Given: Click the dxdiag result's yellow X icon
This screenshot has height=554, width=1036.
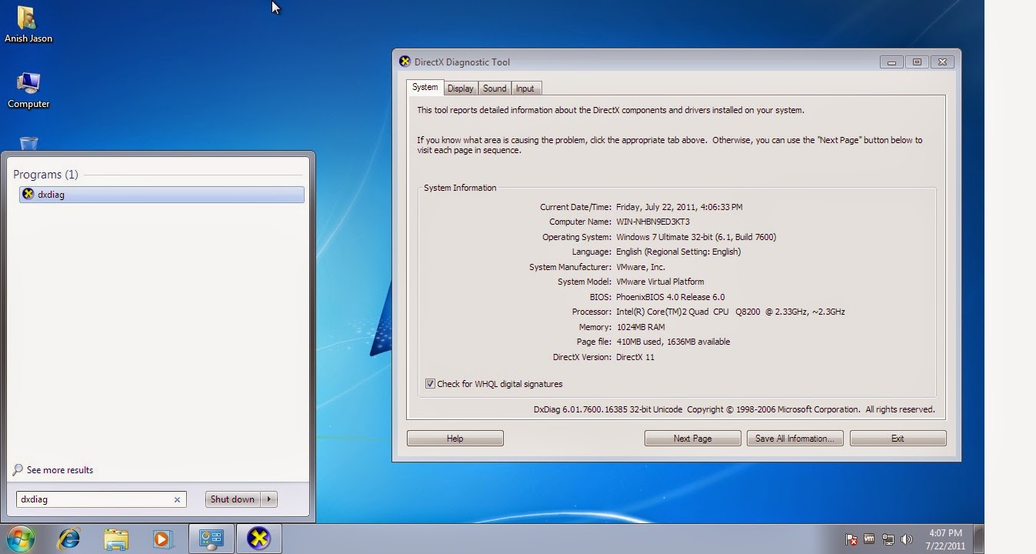Looking at the screenshot, I should point(28,195).
